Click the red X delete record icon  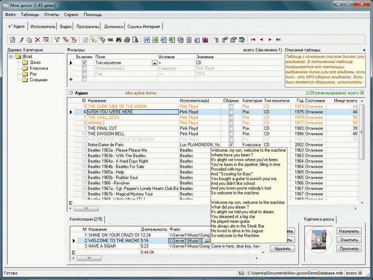click(38, 40)
